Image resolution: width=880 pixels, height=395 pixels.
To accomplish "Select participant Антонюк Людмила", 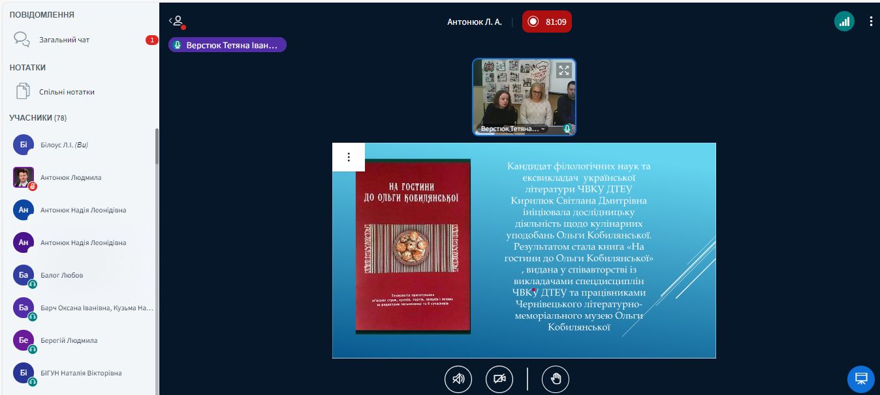I will [x=71, y=177].
